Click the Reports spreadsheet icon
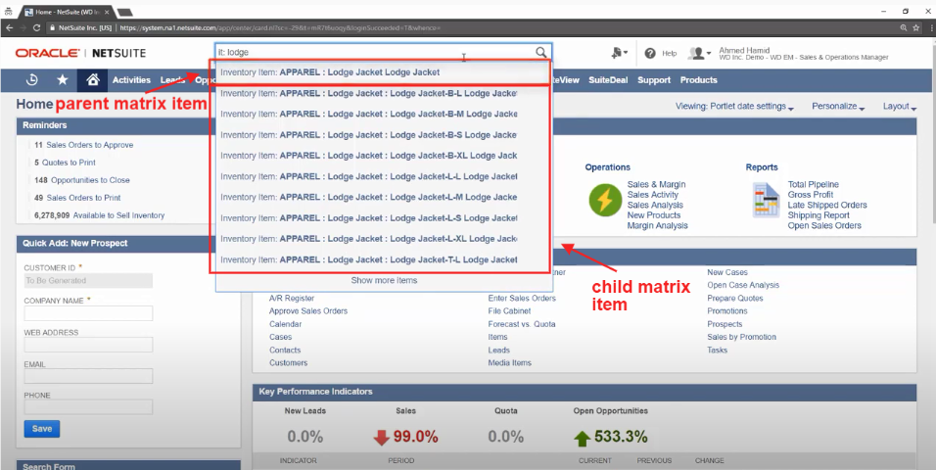 [x=766, y=200]
